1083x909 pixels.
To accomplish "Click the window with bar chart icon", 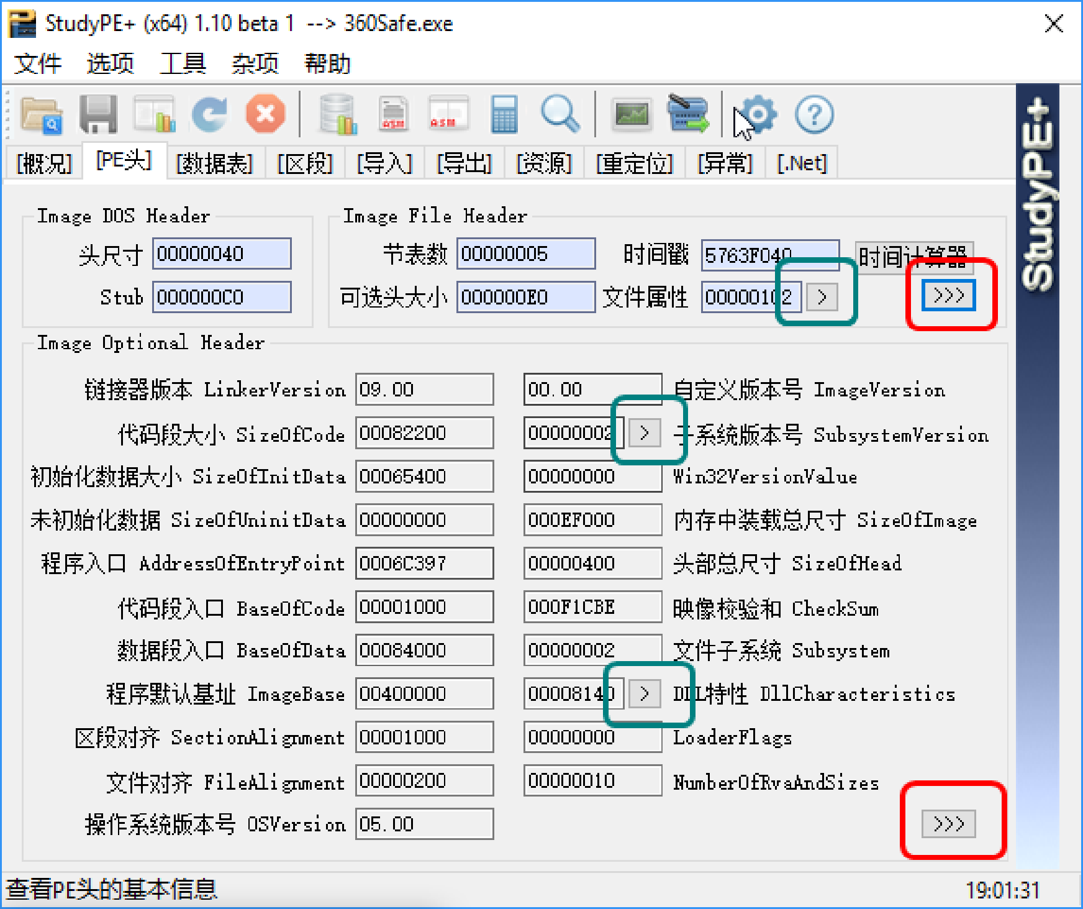I will (x=155, y=115).
